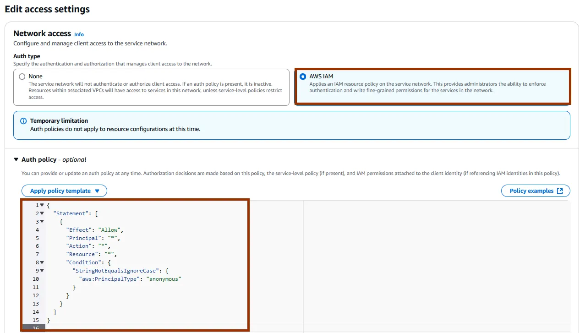
Task: Collapse the "StringNotEqualsIgnoreCase" block fold arrow
Action: [42, 271]
